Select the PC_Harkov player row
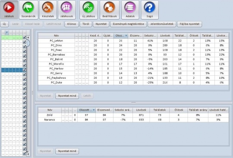The width and height of the screenshot is (233, 158). point(133,68)
